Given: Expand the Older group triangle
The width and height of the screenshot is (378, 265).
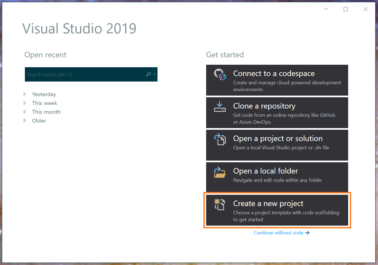Looking at the screenshot, I should [25, 121].
